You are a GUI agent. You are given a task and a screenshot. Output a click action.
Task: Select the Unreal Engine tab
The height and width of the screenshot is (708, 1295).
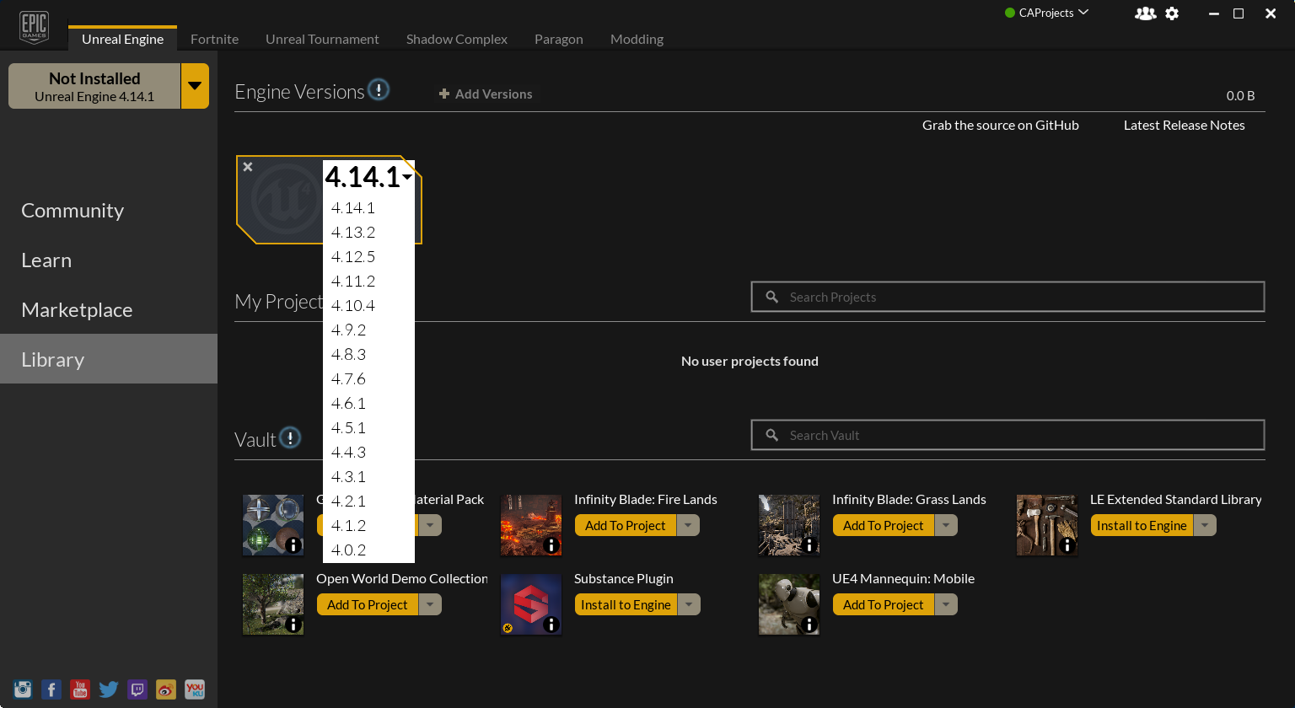pos(122,39)
